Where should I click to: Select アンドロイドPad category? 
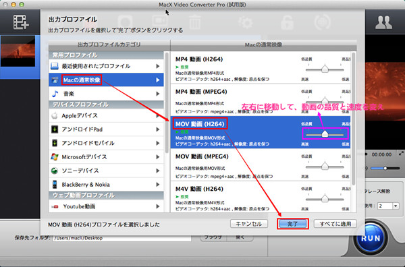[106, 129]
